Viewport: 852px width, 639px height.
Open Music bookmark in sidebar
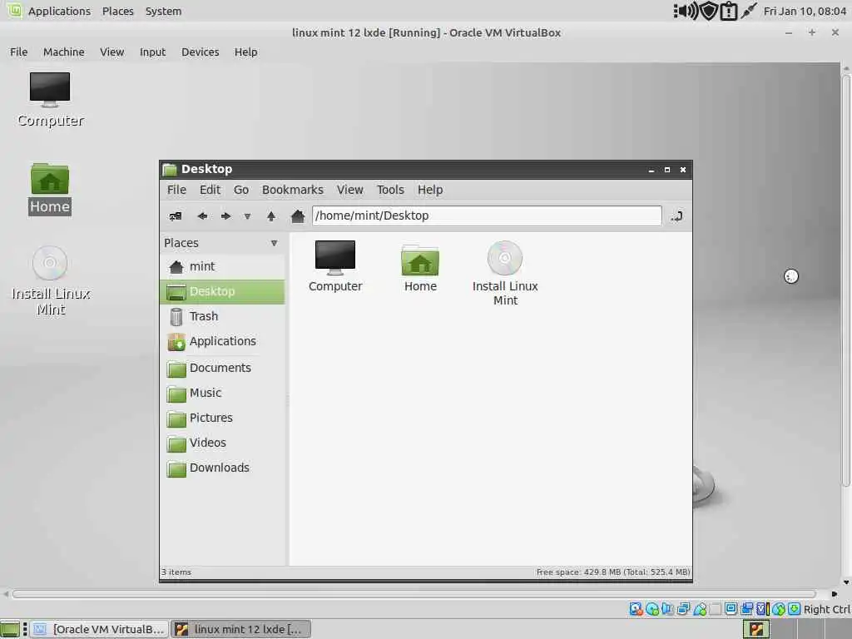click(222, 393)
